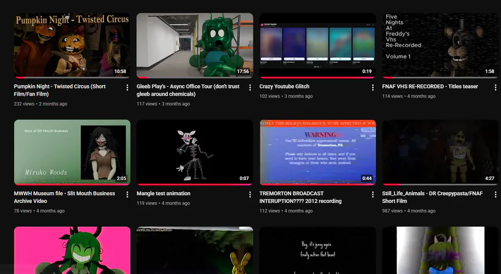Click the 4:27 duration badge

click(x=489, y=178)
